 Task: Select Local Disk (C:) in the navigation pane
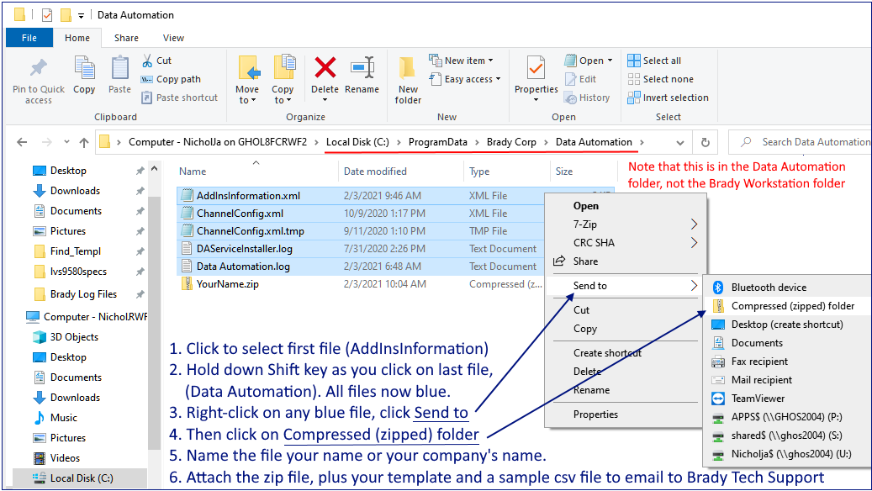pos(82,478)
